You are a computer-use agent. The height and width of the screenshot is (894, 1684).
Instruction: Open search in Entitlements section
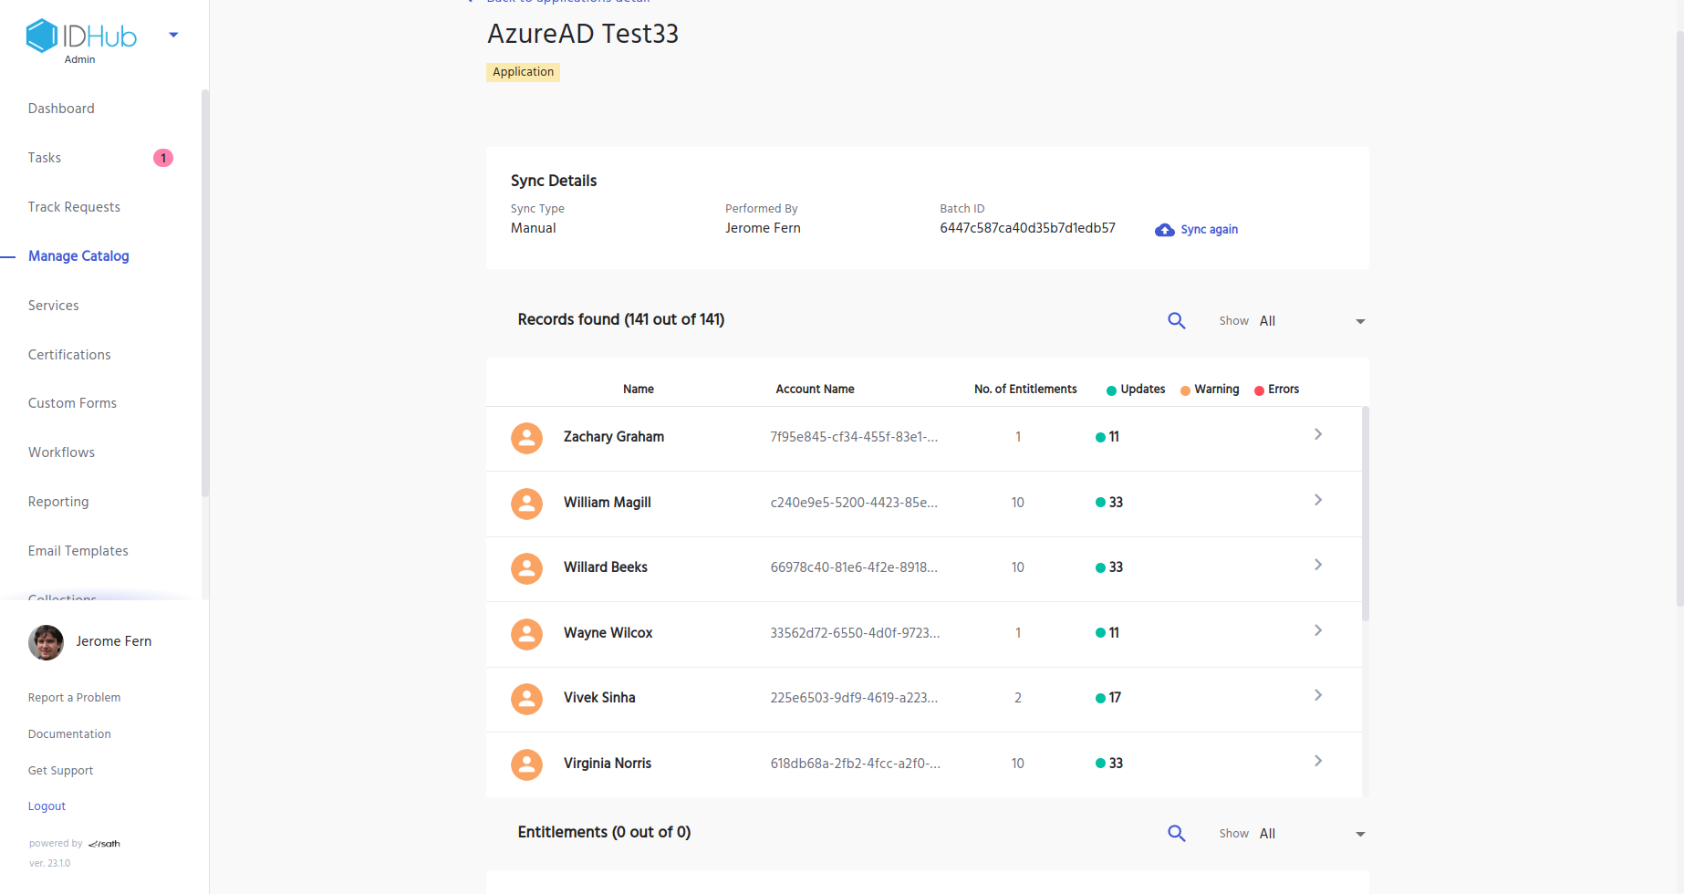(1176, 834)
